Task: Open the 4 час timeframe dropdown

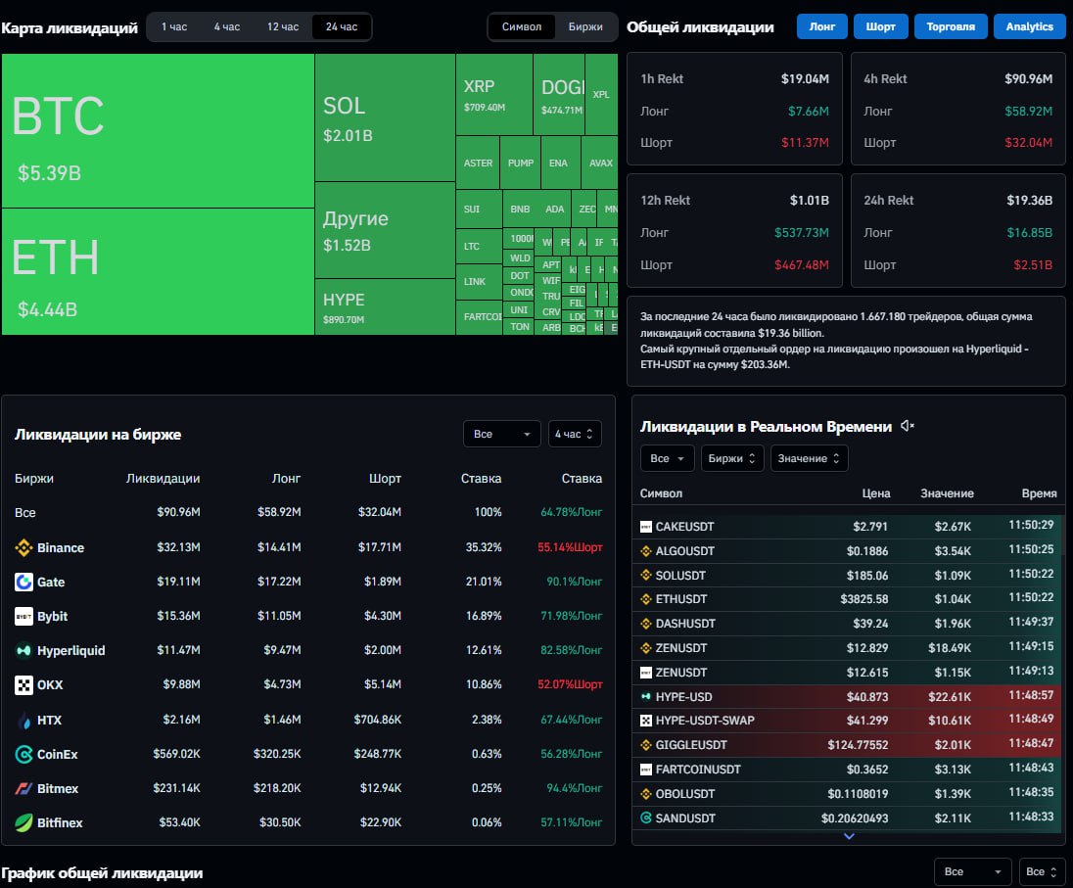Action: [575, 434]
